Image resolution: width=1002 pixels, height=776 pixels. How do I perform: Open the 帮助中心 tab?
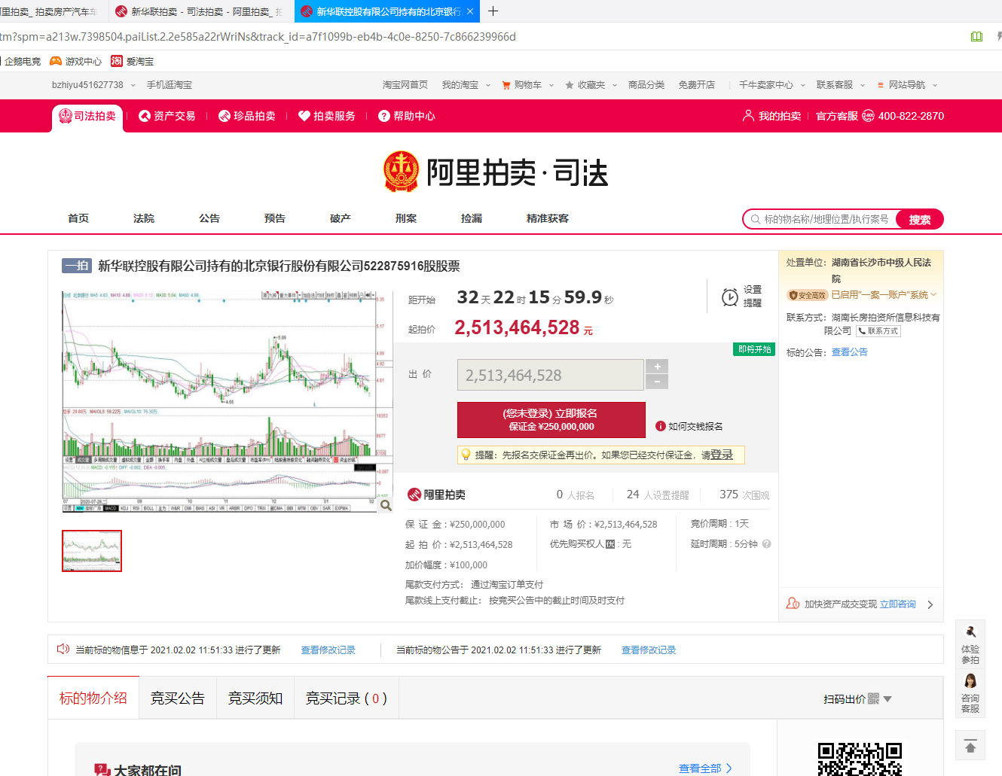pyautogui.click(x=407, y=116)
